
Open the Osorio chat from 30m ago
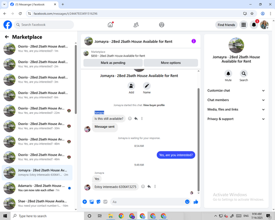click(x=37, y=126)
